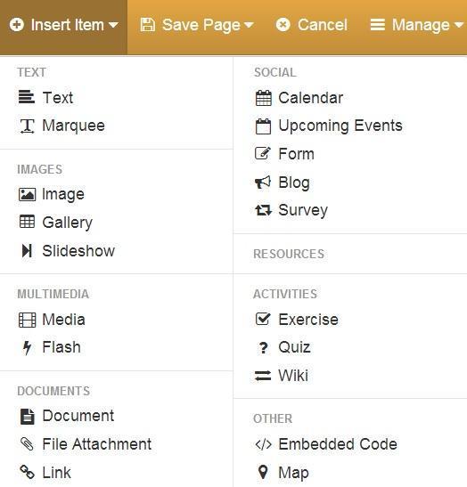Choose the Media film strip icon

click(x=27, y=320)
